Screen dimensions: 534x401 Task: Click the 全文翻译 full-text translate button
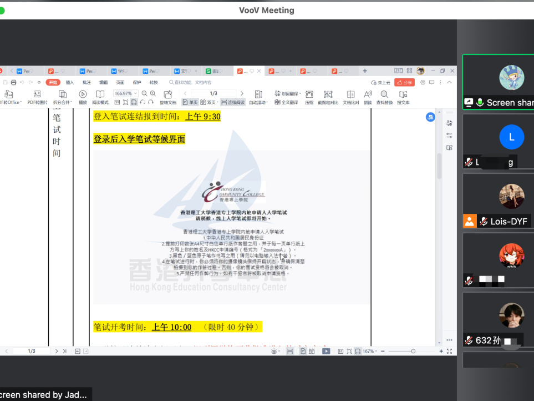(287, 102)
